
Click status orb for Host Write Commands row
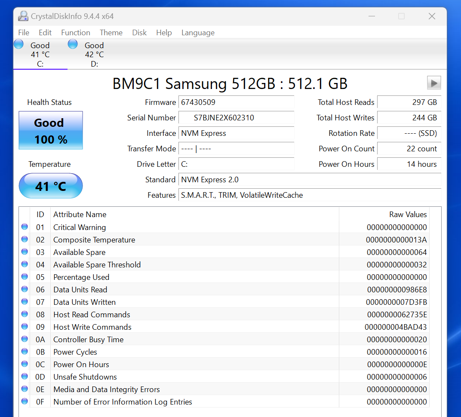click(x=25, y=326)
